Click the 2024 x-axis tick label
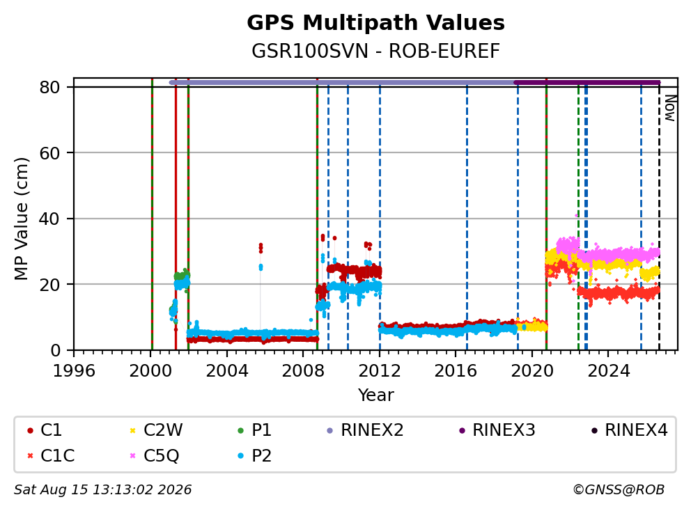Screen dimensions: 691x511 (609, 371)
